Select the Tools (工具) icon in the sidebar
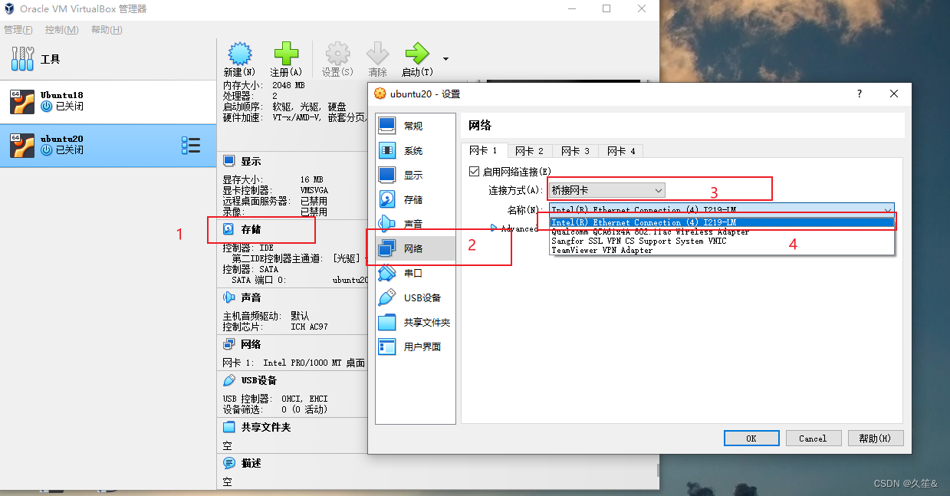This screenshot has height=496, width=950. coord(23,59)
